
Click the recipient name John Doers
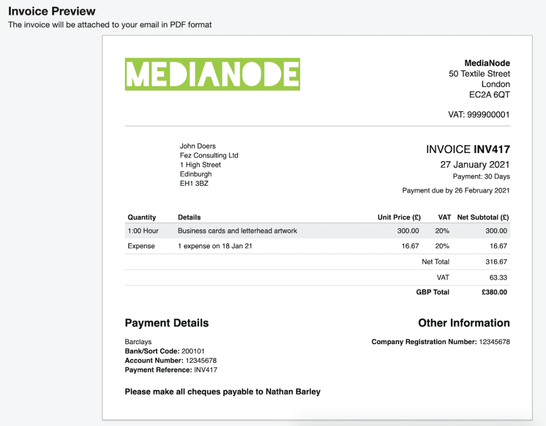(198, 146)
